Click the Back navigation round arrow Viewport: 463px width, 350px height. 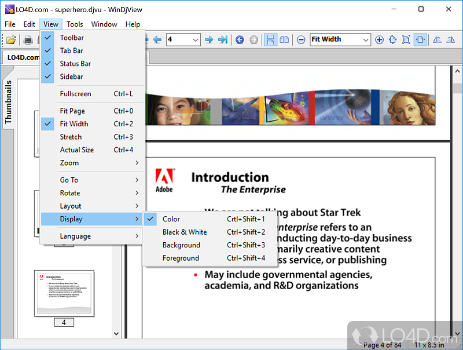click(x=240, y=39)
